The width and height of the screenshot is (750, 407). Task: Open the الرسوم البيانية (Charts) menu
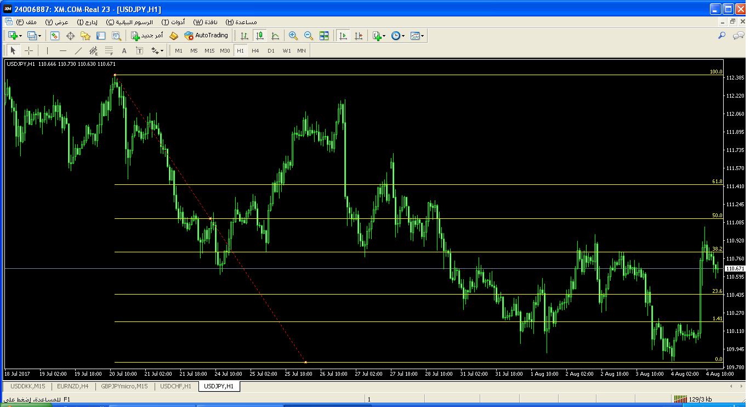[130, 22]
